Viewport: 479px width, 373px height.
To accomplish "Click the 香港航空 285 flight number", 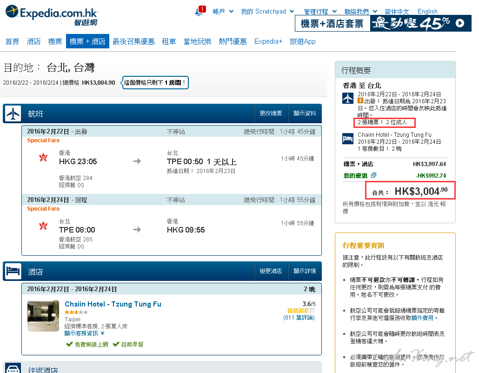I will coord(75,239).
